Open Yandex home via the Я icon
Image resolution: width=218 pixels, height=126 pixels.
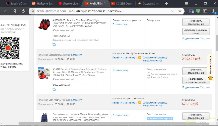click(15, 11)
